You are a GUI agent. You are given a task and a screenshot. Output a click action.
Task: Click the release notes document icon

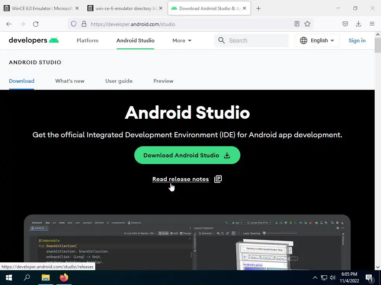(218, 179)
